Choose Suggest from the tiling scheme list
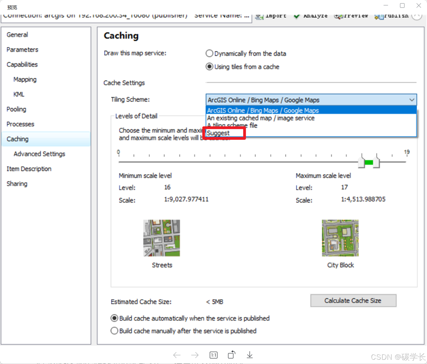The height and width of the screenshot is (364, 427). pyautogui.click(x=218, y=133)
